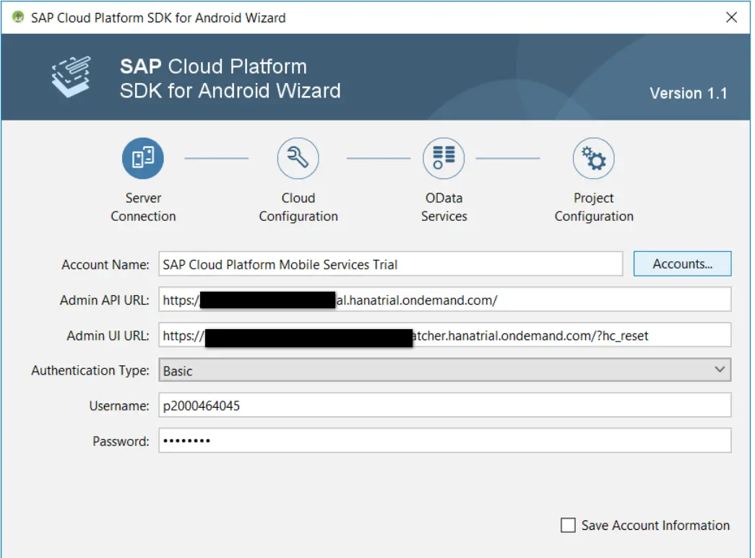This screenshot has height=558, width=755.
Task: Click the Cloud Configuration wrench icon
Action: point(298,159)
